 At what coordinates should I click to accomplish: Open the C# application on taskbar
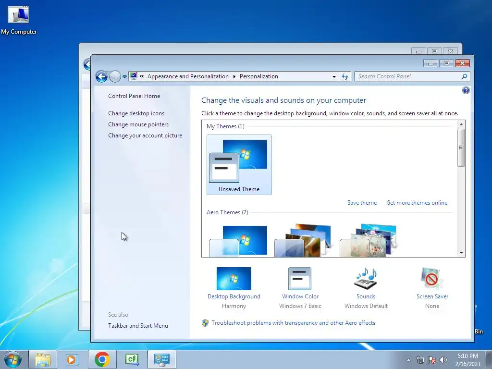pyautogui.click(x=132, y=359)
